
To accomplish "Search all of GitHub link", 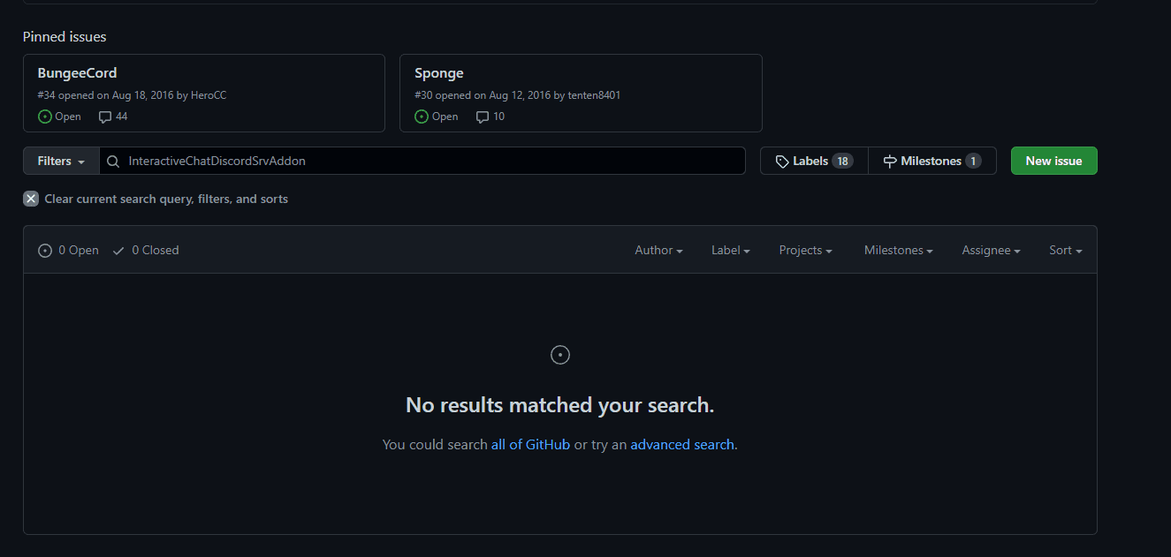I will tap(530, 445).
